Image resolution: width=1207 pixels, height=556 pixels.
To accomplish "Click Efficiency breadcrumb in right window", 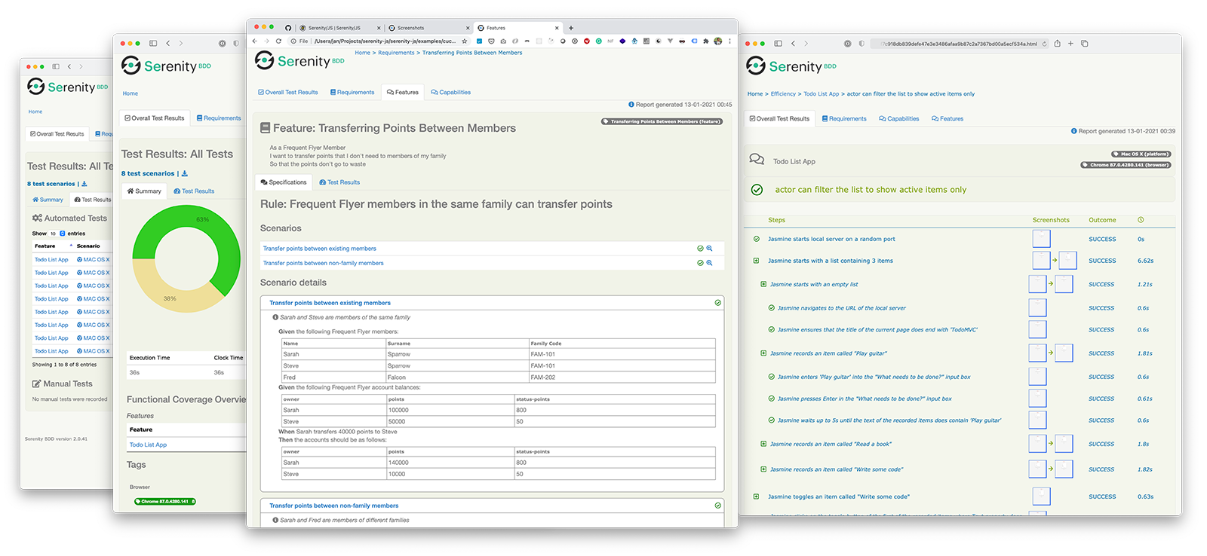I will [783, 94].
